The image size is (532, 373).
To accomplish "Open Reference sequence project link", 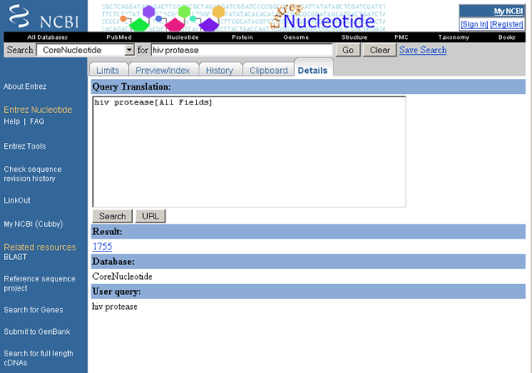I will tap(39, 283).
